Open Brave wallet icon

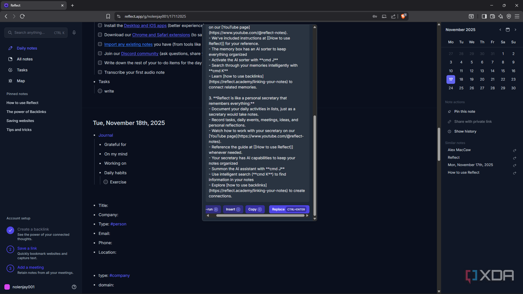tap(492, 16)
